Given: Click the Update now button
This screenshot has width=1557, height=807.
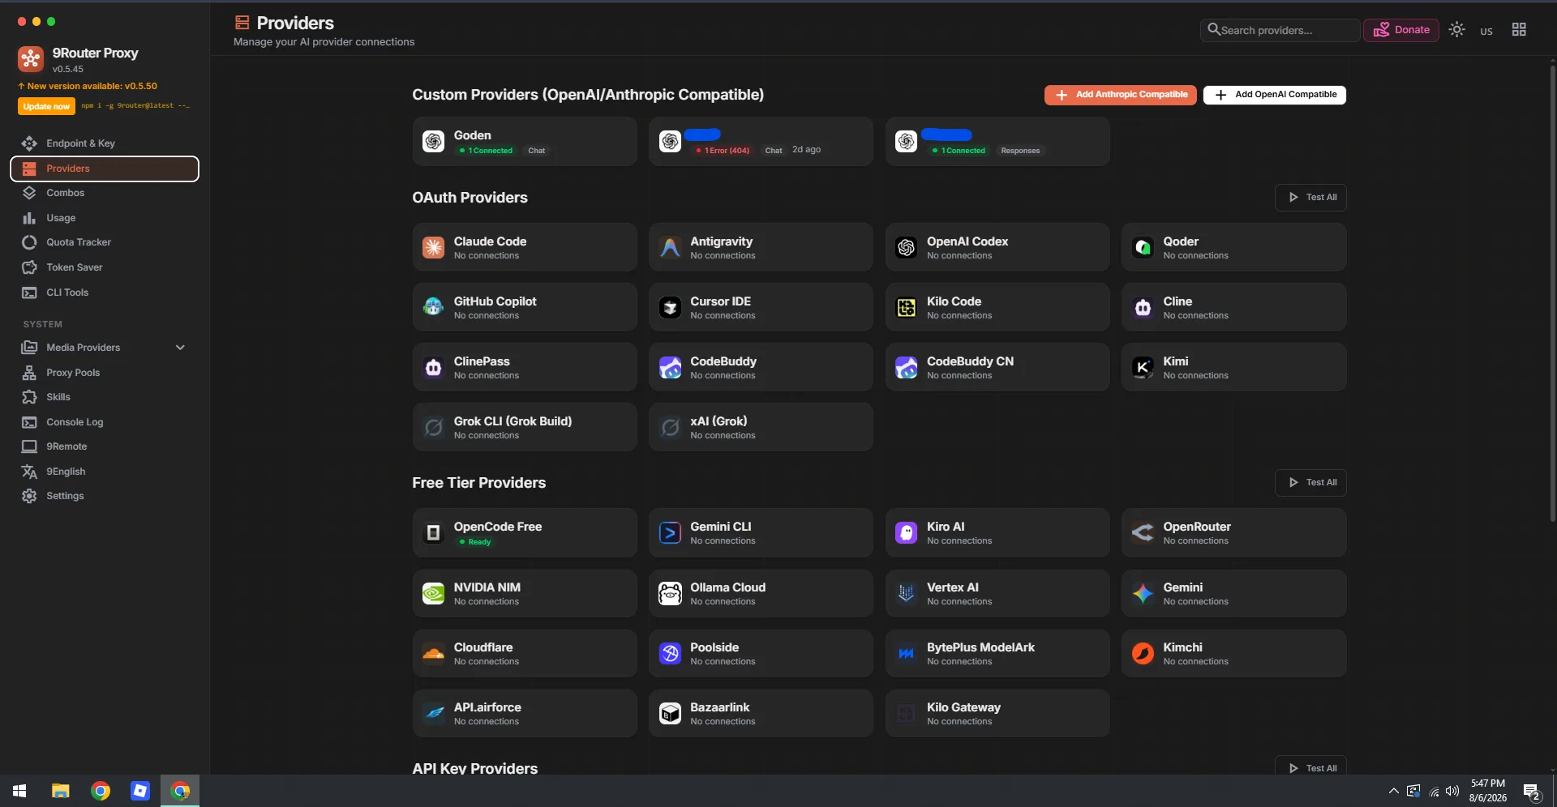Looking at the screenshot, I should [46, 106].
